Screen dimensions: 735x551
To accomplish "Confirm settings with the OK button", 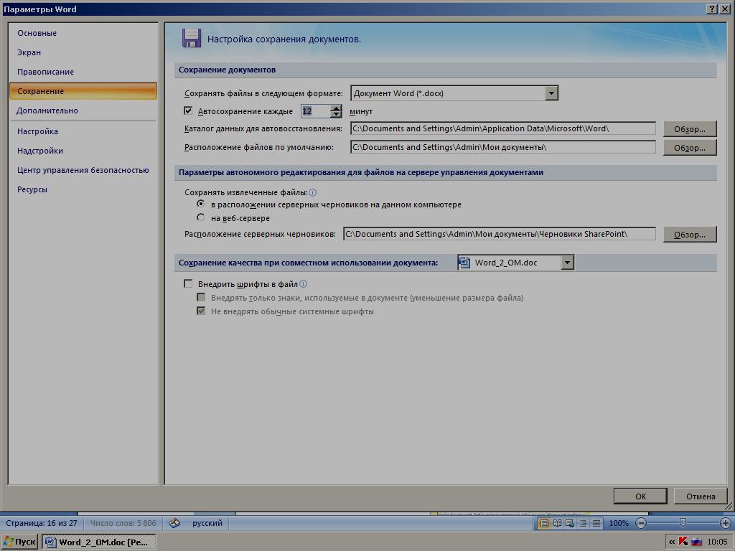I will tap(640, 496).
